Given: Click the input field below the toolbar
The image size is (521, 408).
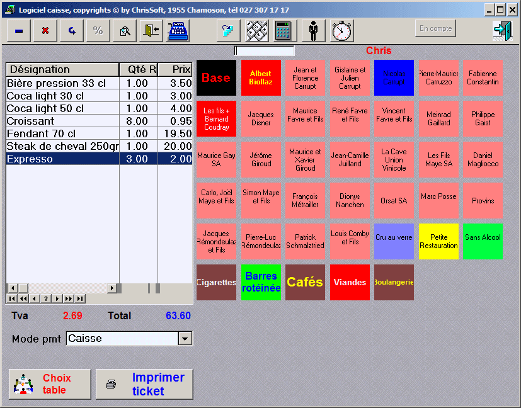Looking at the screenshot, I should click(x=264, y=51).
